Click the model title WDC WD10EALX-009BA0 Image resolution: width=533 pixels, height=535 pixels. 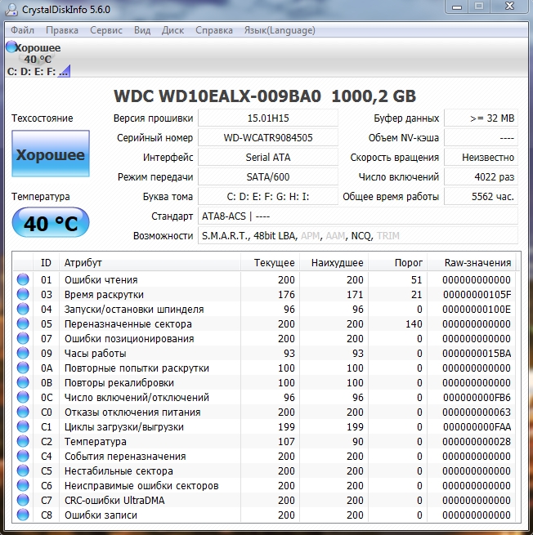pos(217,96)
